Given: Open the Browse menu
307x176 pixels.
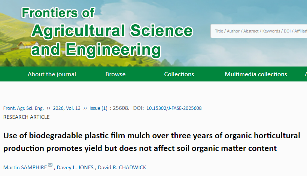Looking at the screenshot, I should click(x=116, y=74).
